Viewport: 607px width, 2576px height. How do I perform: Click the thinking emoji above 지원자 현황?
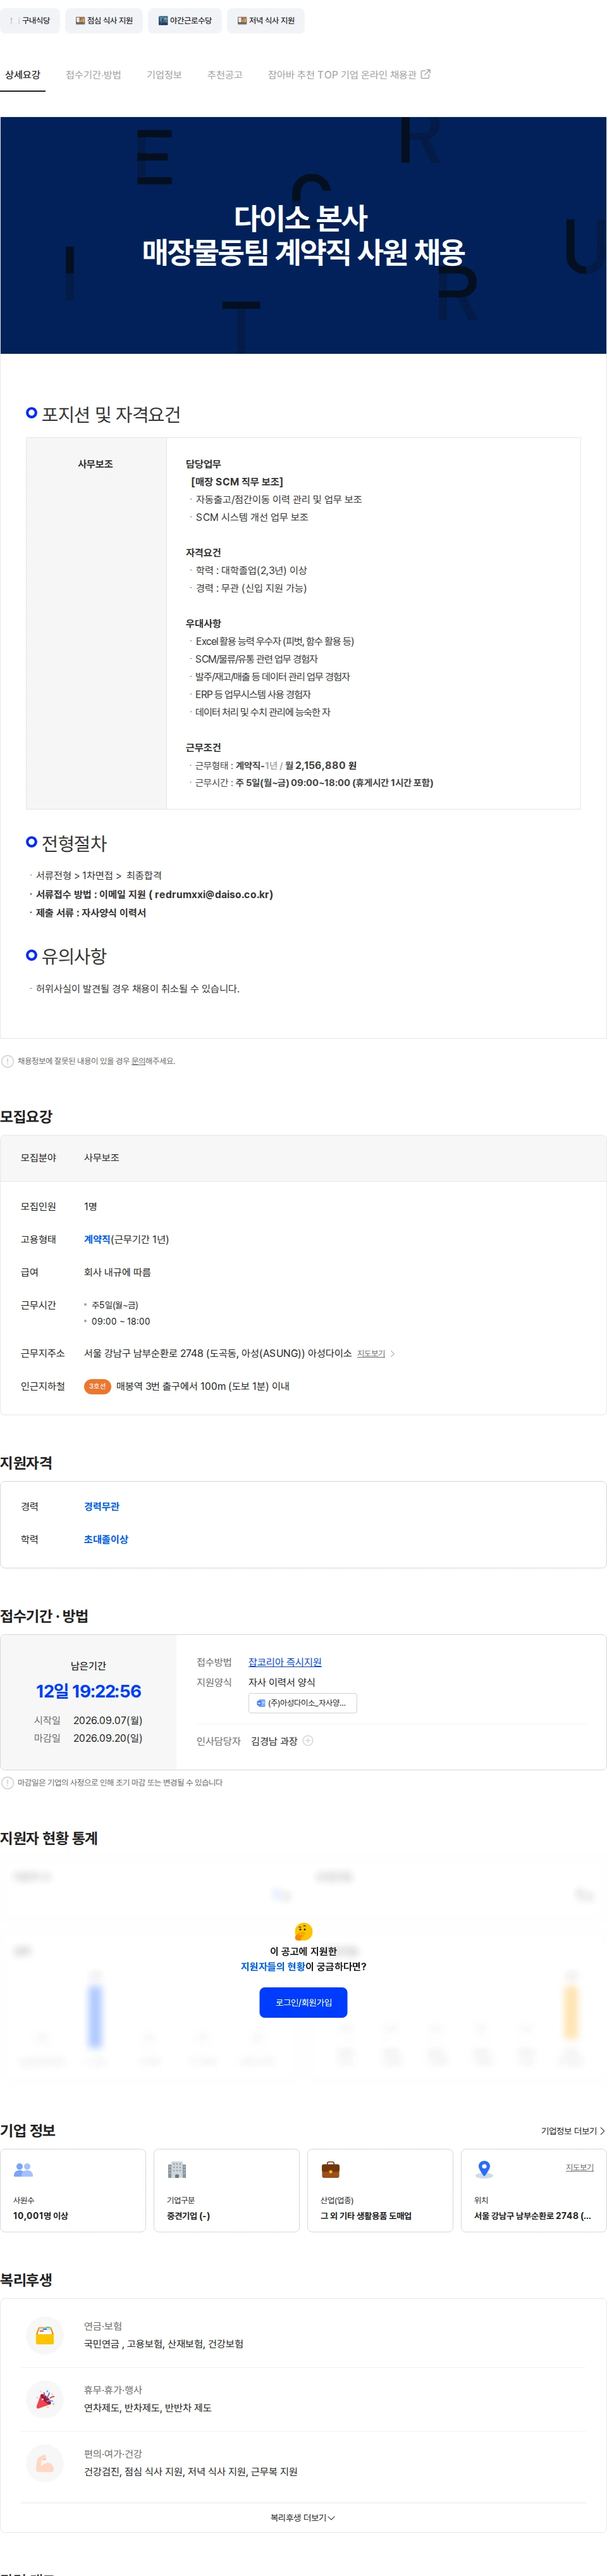(303, 1931)
